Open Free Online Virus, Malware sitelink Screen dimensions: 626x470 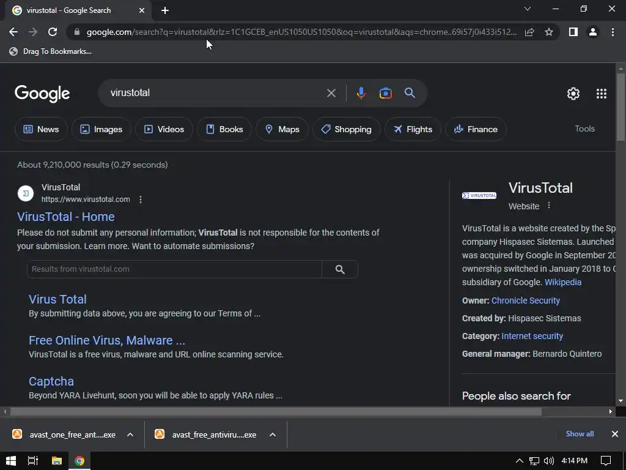[107, 340]
